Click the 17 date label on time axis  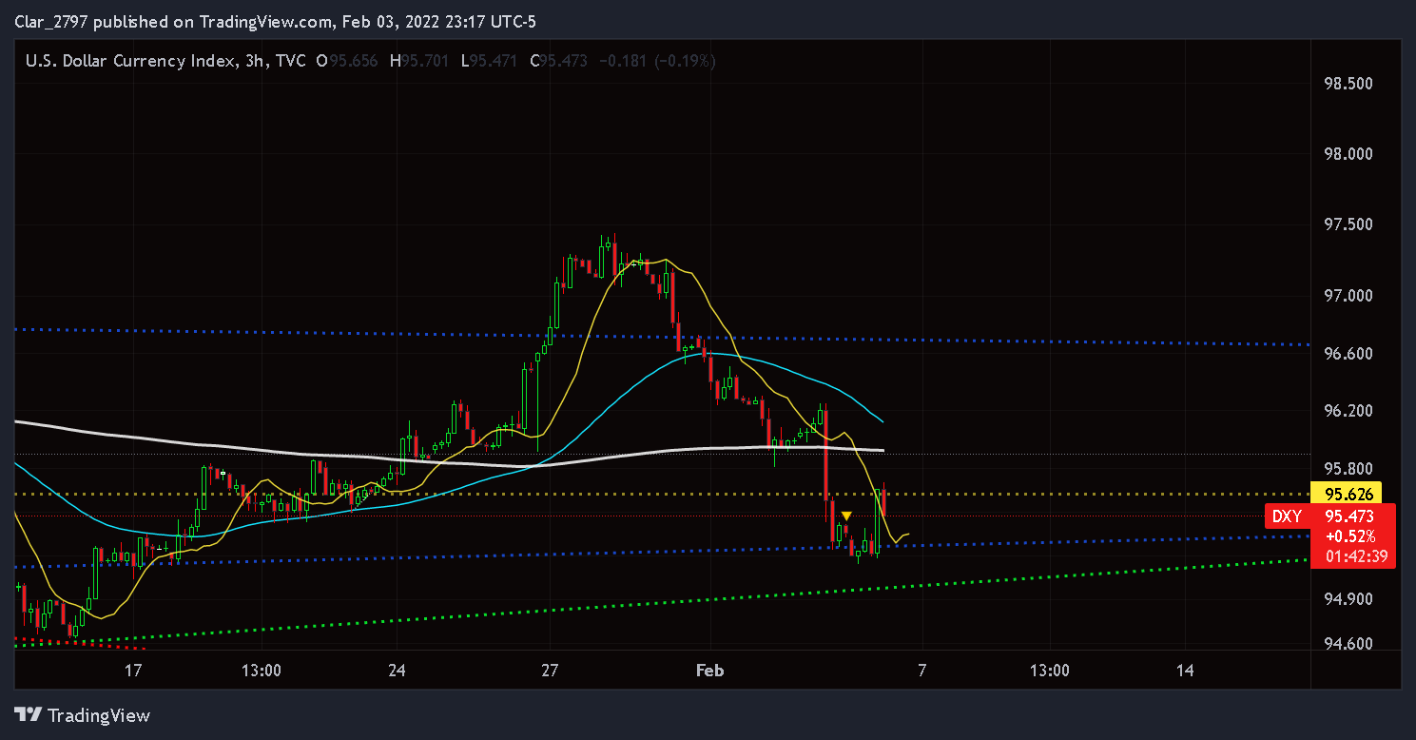[133, 671]
